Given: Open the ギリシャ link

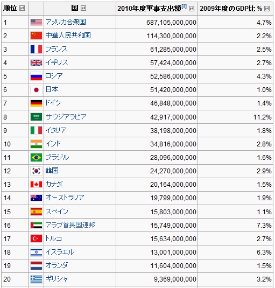Looking at the screenshot, I should point(57,279).
